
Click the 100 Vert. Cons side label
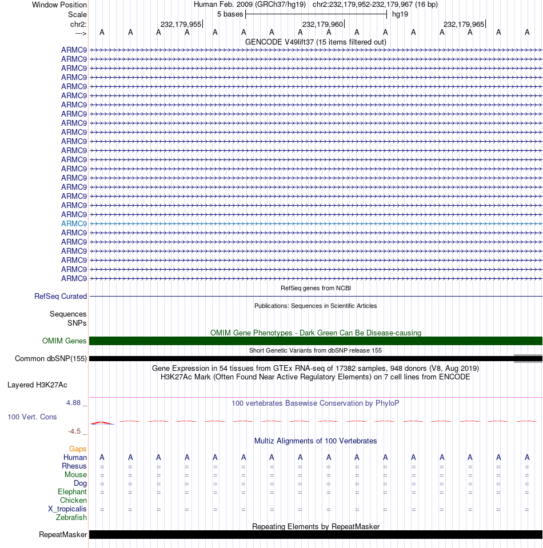click(32, 417)
